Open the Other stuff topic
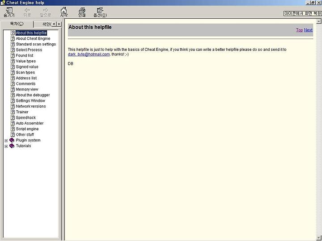 (25, 134)
